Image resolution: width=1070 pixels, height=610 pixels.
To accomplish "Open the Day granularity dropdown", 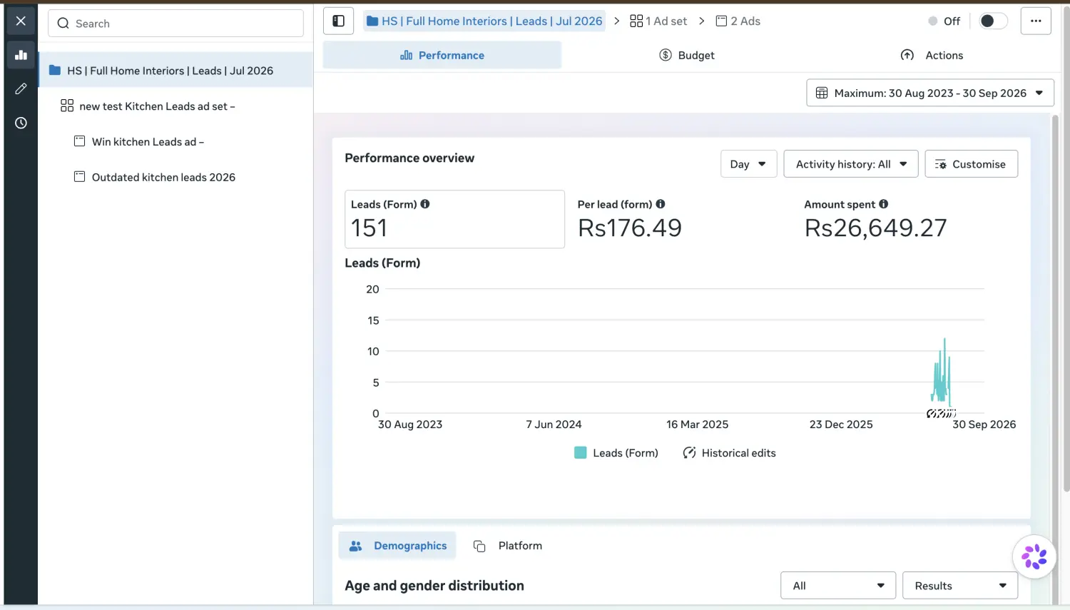I will coord(748,164).
